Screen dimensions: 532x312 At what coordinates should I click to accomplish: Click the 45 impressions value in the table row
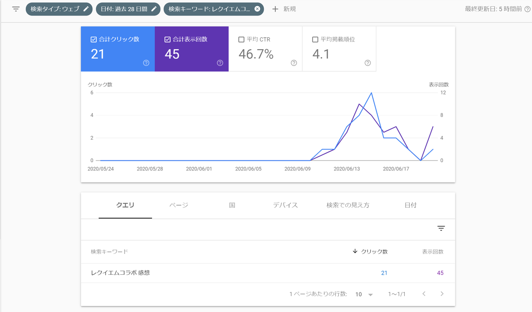click(440, 273)
